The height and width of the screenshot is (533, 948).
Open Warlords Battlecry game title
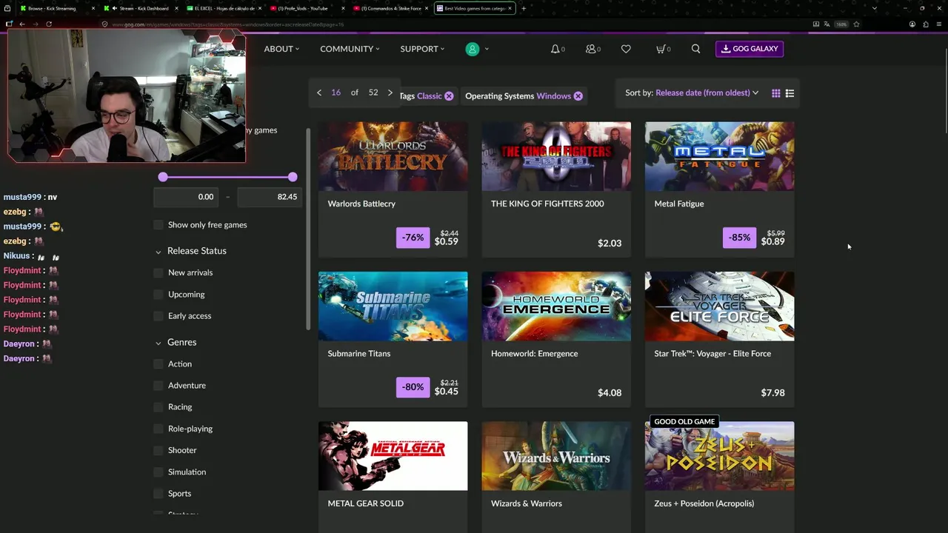[x=361, y=204]
